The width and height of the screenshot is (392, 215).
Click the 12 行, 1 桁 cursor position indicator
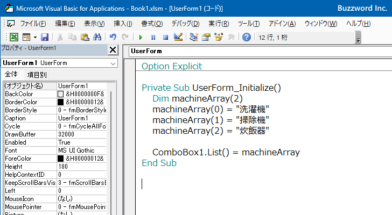pos(273,38)
